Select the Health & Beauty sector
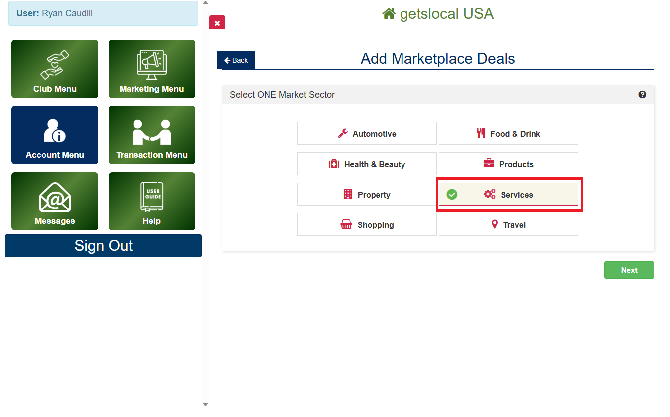 click(x=367, y=164)
